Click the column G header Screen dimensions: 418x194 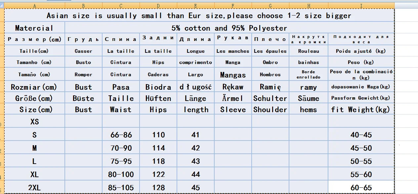pos(270,6)
